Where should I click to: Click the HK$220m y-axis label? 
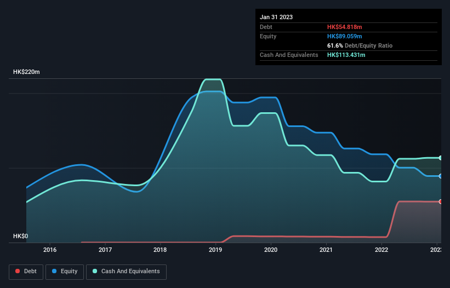26,72
